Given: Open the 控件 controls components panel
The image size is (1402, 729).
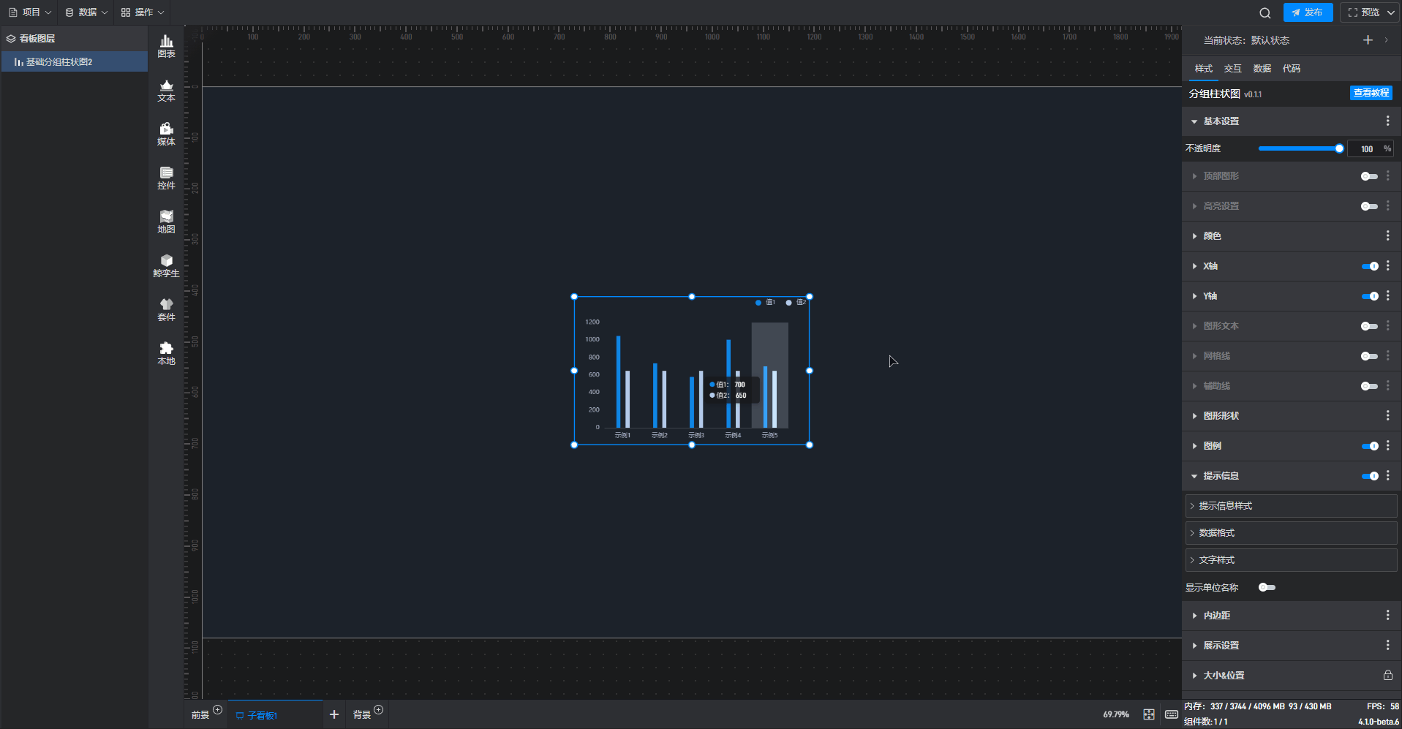Looking at the screenshot, I should pos(166,178).
